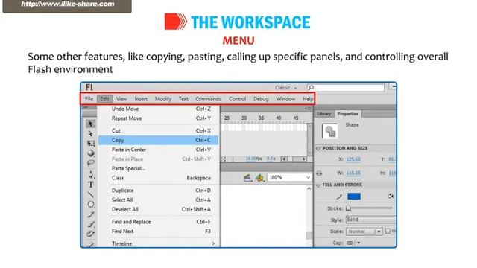Viewport: 477px width, 268px height.
Task: Select the Pen tool
Action: (91, 174)
